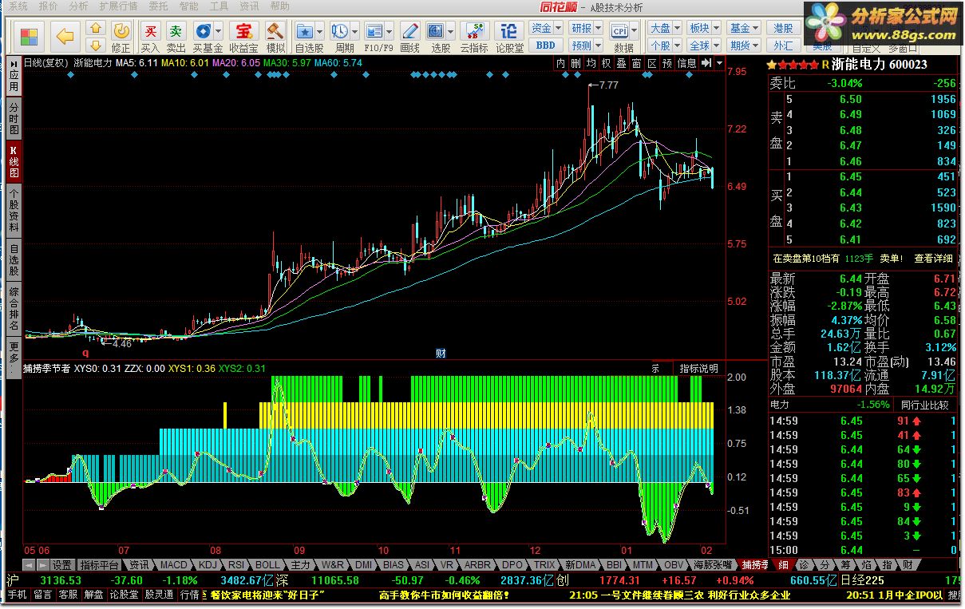This screenshot has height=609, width=965.
Task: Click the 港股 button
Action: [784, 29]
